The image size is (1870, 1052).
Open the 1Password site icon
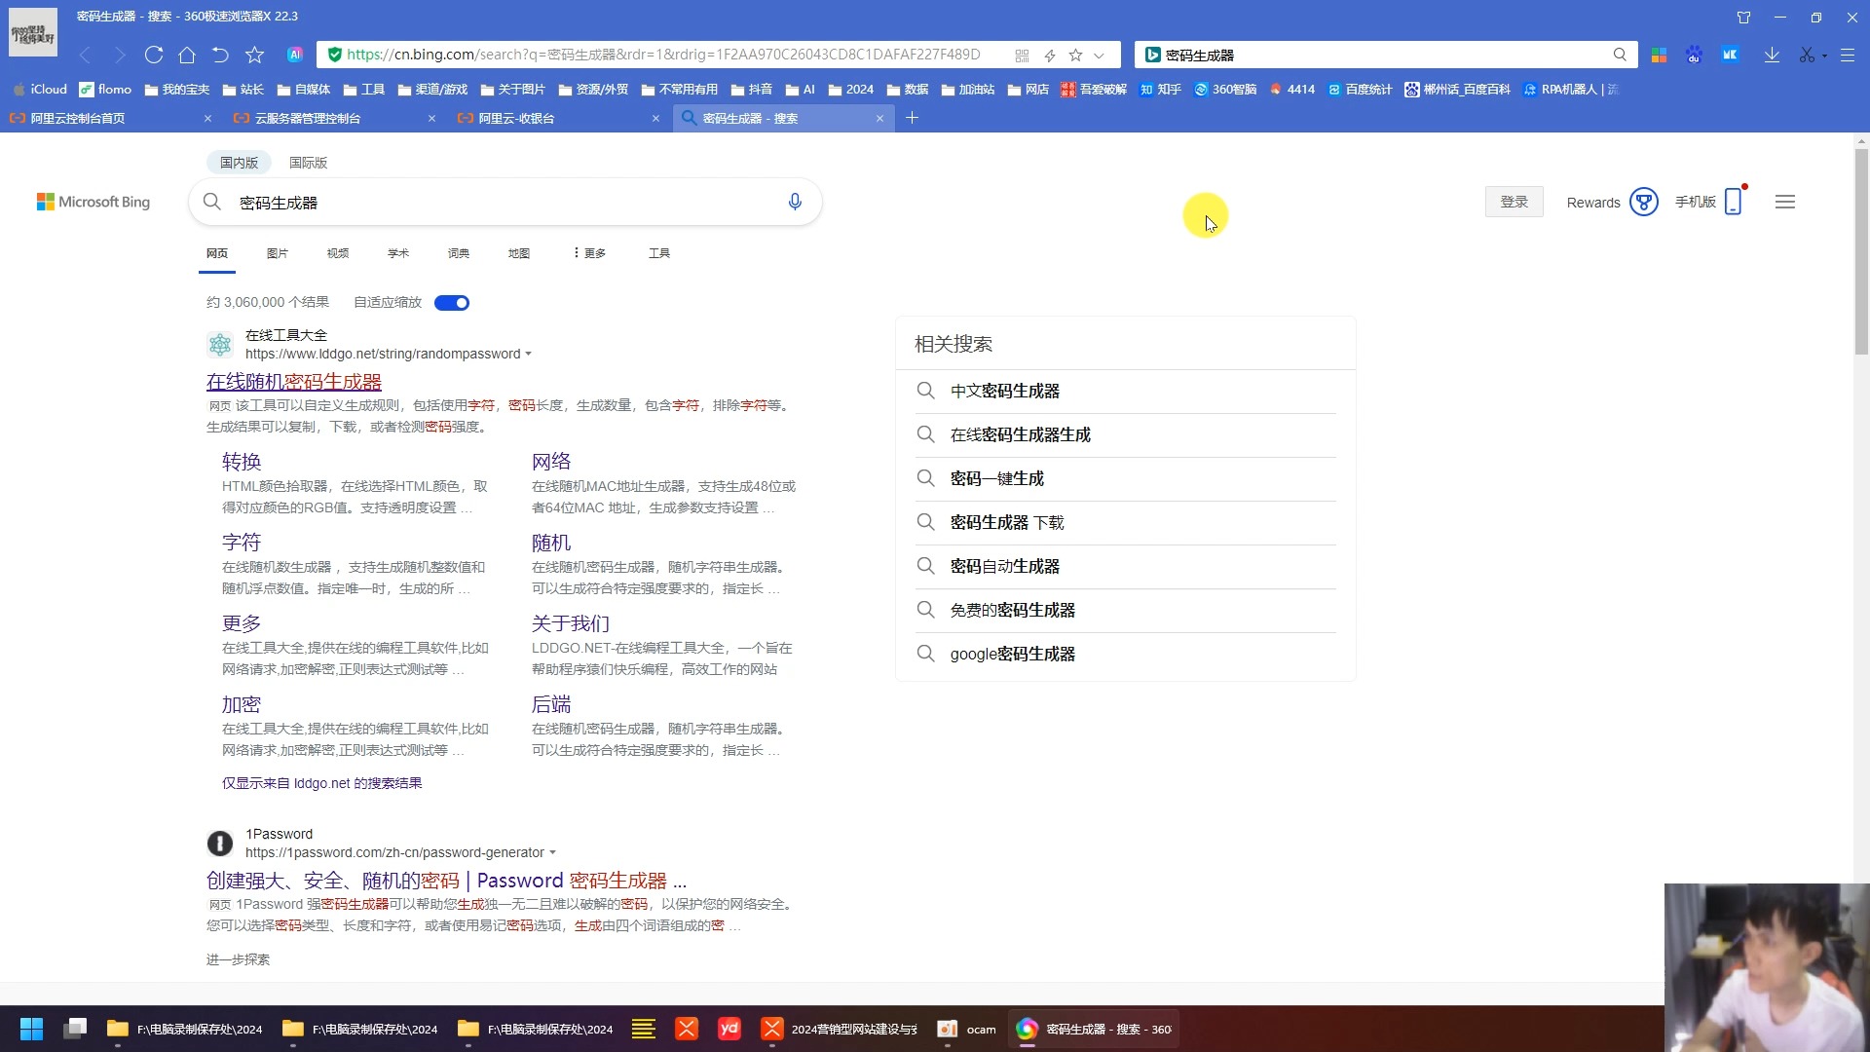220,844
